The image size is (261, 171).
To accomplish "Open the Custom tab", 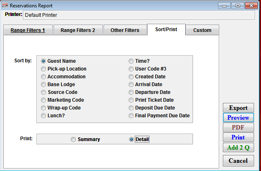I will tap(202, 30).
